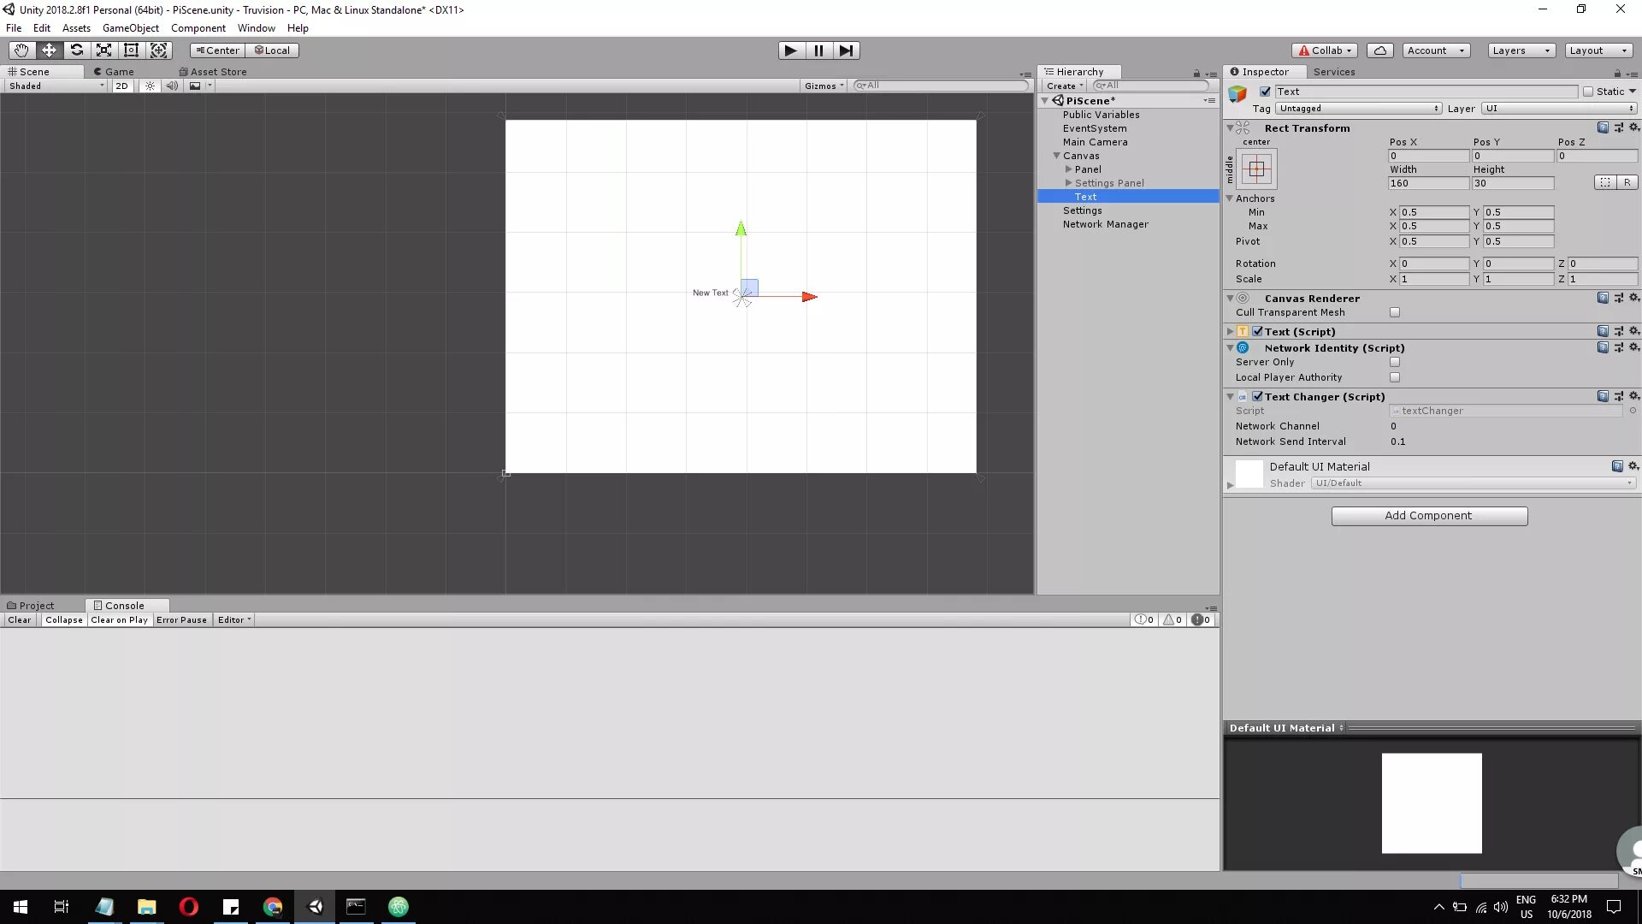
Task: Open Rect Transform anchor presets
Action: click(1256, 169)
